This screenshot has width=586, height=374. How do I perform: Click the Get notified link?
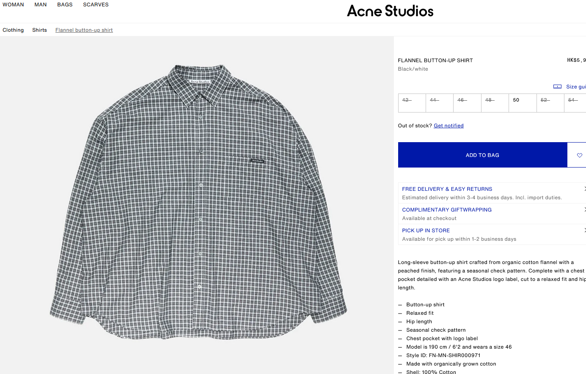point(448,126)
